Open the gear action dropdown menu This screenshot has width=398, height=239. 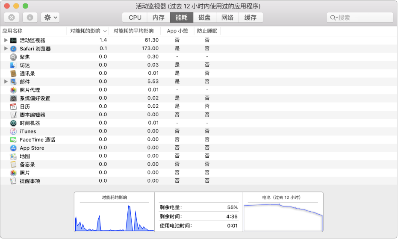point(50,18)
